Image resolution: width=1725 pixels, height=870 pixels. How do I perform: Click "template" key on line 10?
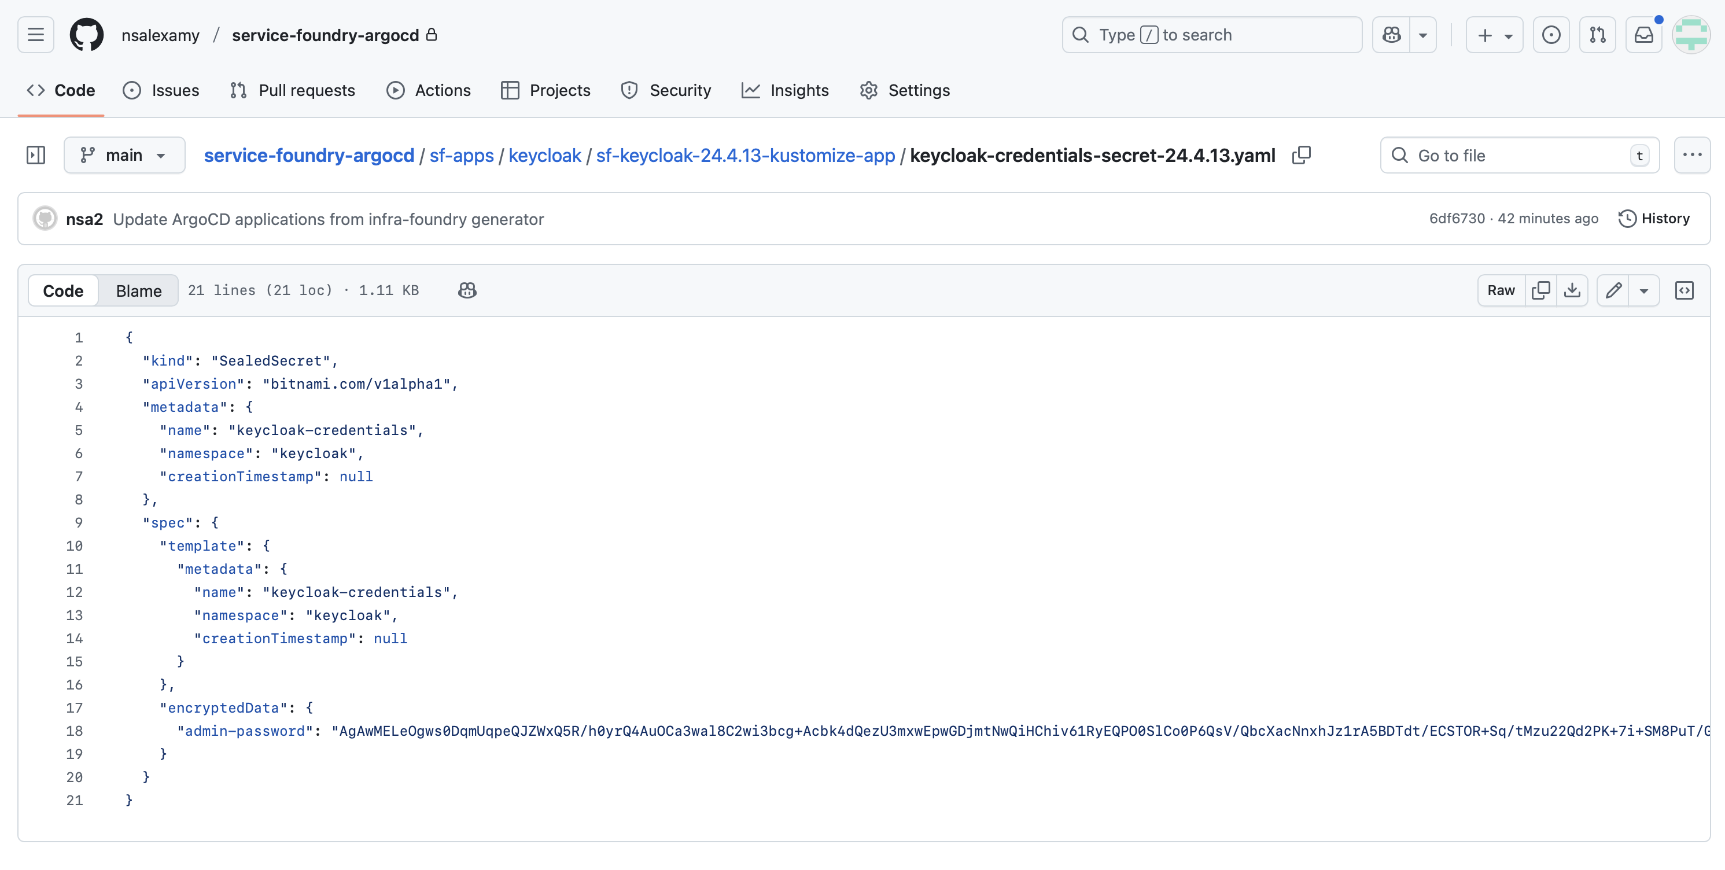(202, 546)
